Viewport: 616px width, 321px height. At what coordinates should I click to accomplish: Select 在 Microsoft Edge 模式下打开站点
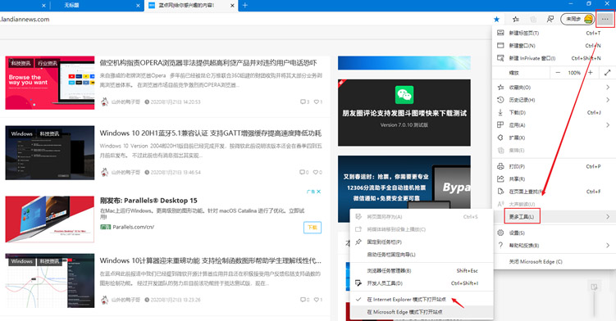[x=422, y=312]
